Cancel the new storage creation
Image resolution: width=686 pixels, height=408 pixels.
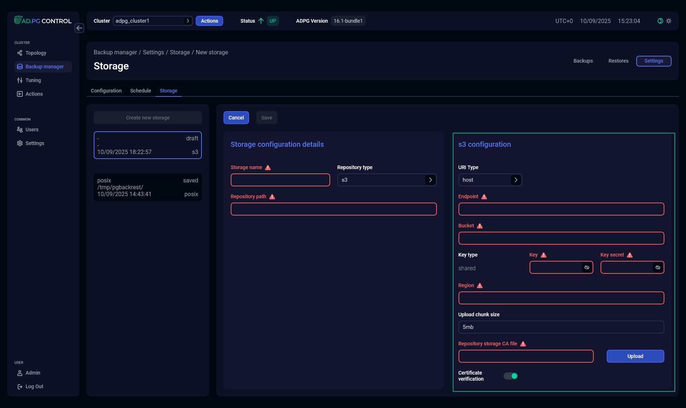[236, 118]
